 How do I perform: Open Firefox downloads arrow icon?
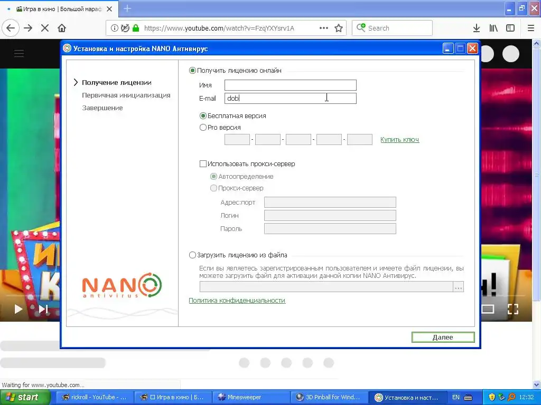click(477, 28)
